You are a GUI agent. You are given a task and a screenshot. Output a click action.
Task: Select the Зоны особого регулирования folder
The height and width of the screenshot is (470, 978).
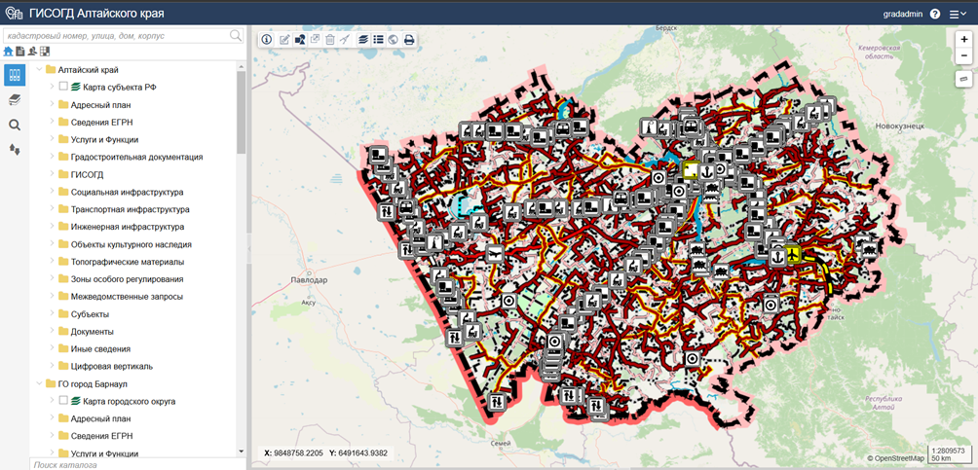tap(127, 279)
